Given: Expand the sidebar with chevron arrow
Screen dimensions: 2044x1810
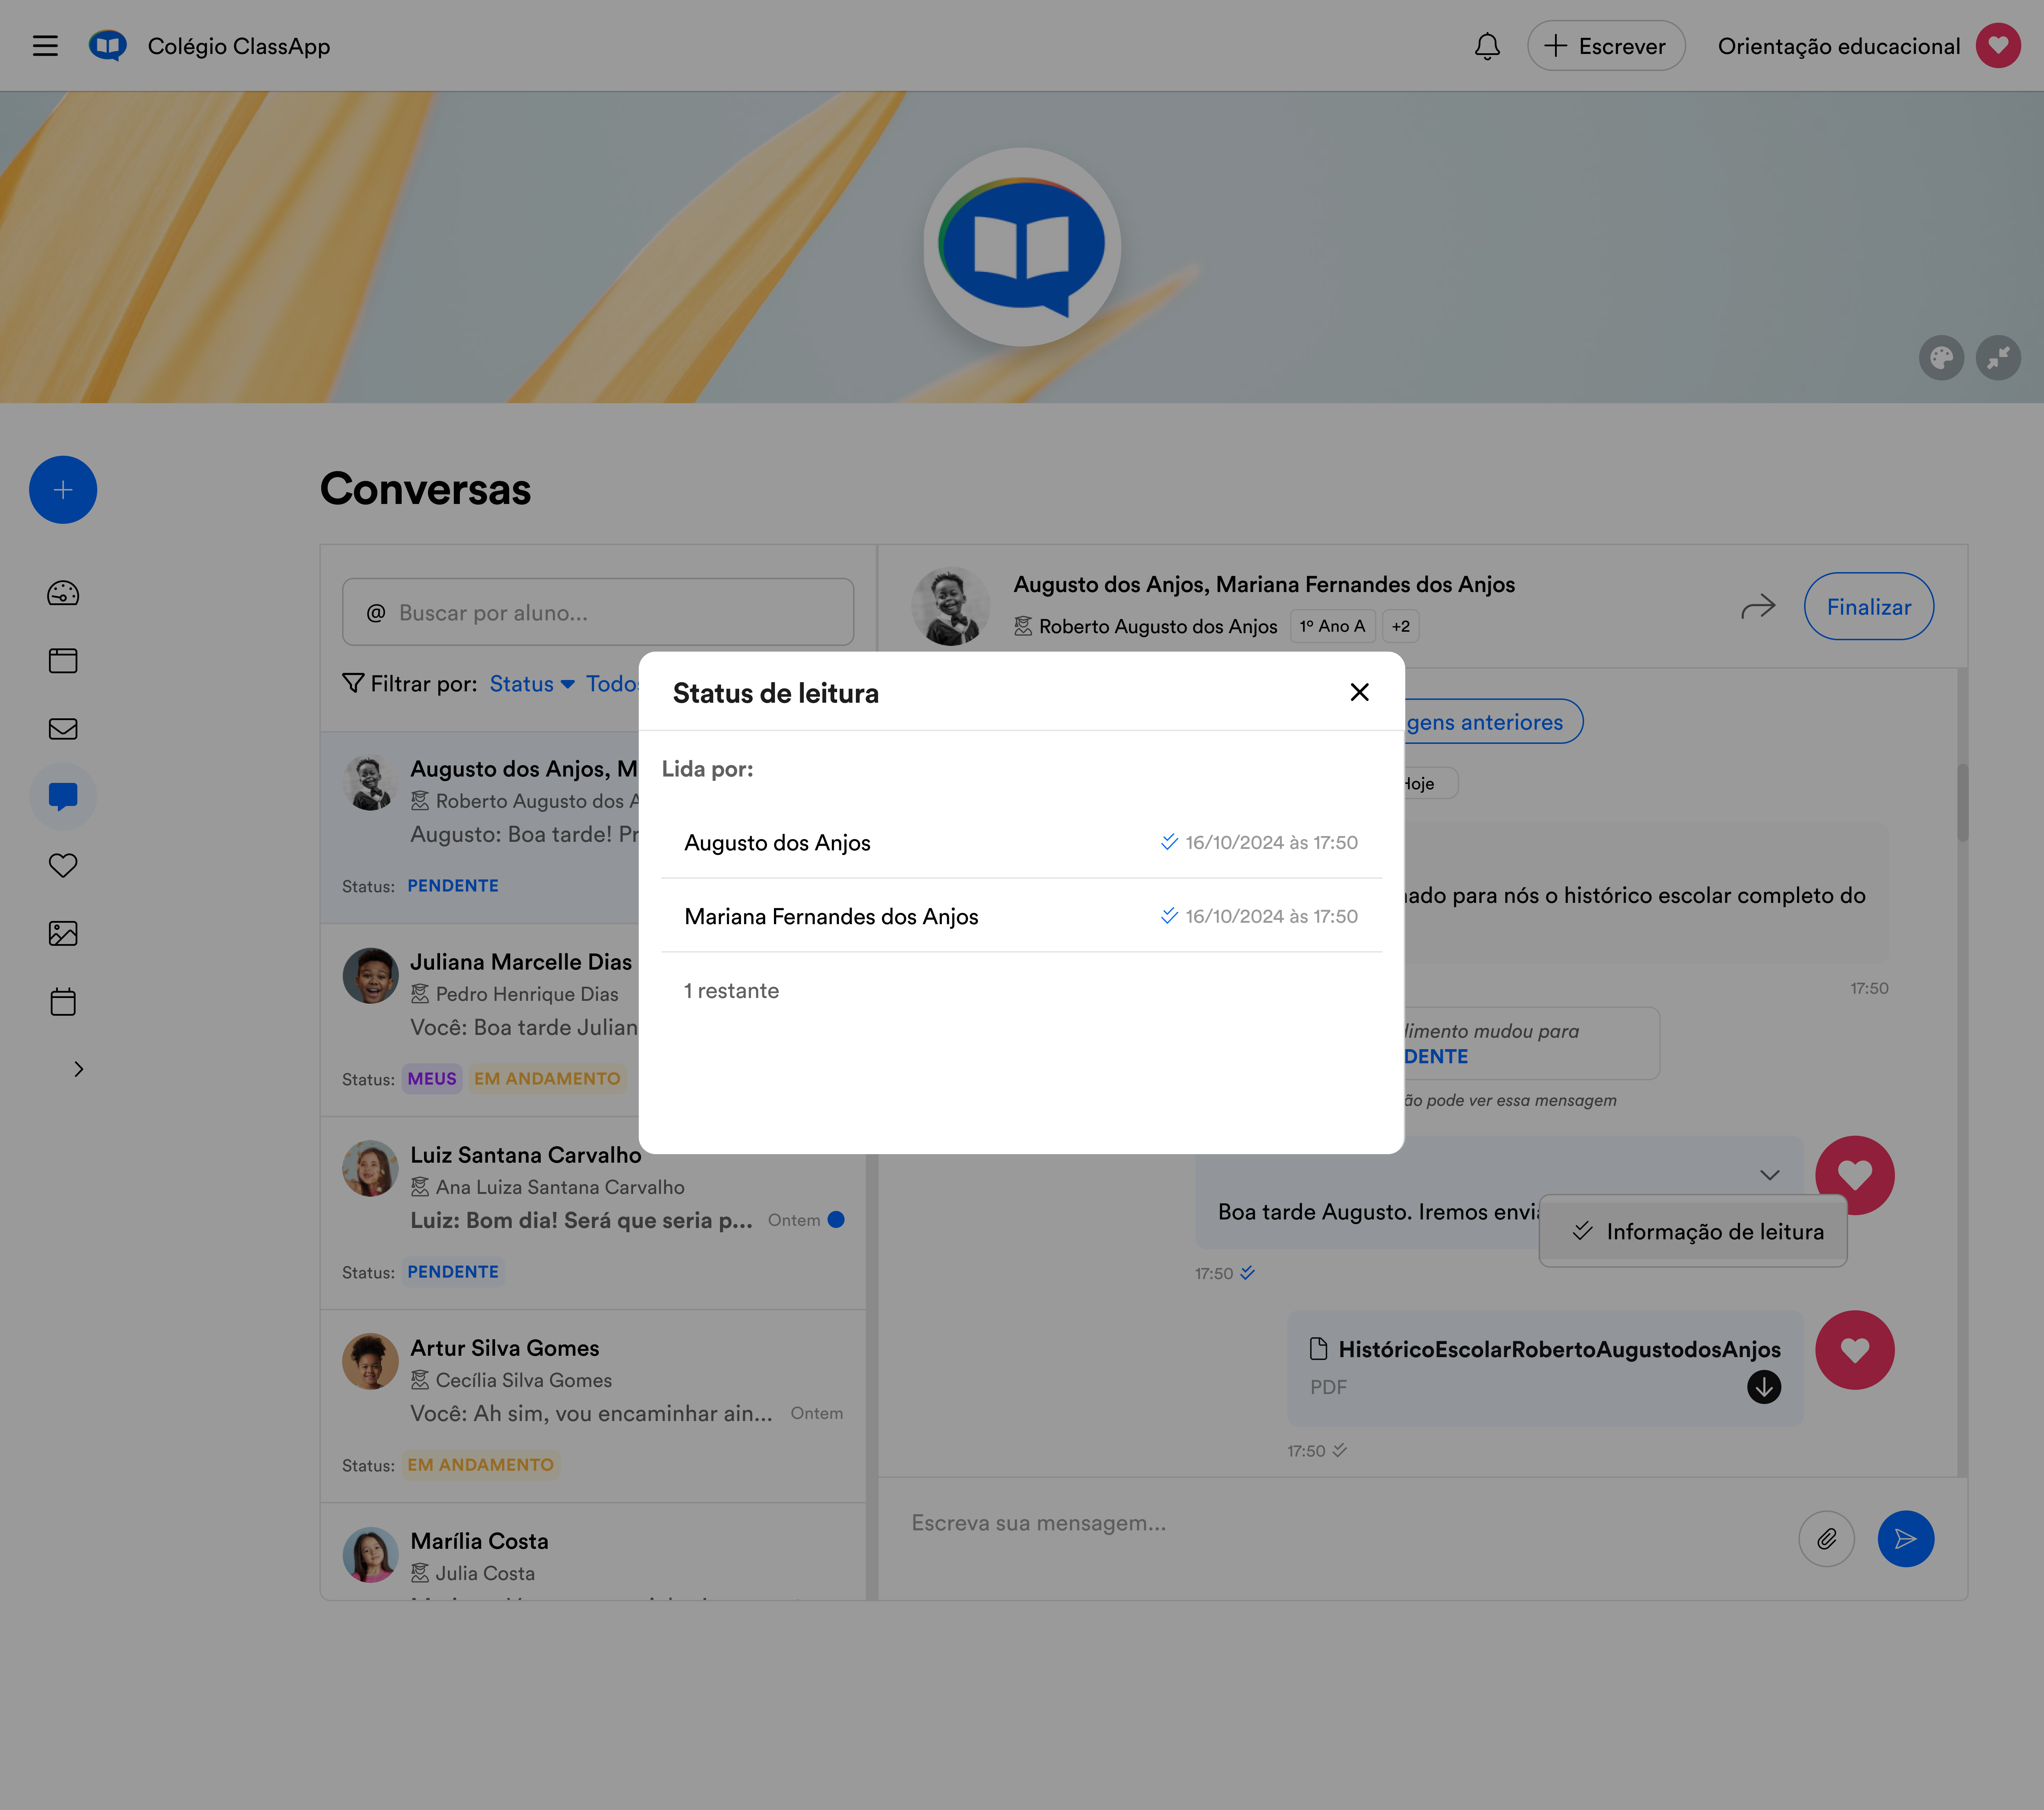Looking at the screenshot, I should coord(79,1069).
